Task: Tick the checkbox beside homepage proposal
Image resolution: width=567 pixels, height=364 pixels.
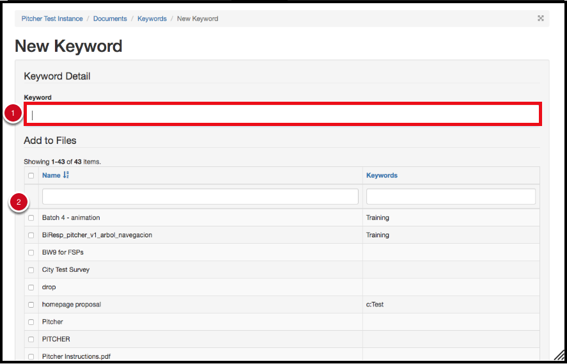Action: tap(31, 305)
